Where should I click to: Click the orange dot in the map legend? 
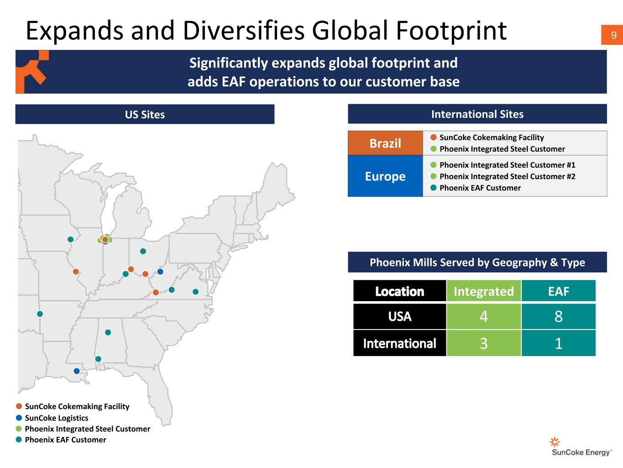(x=19, y=406)
